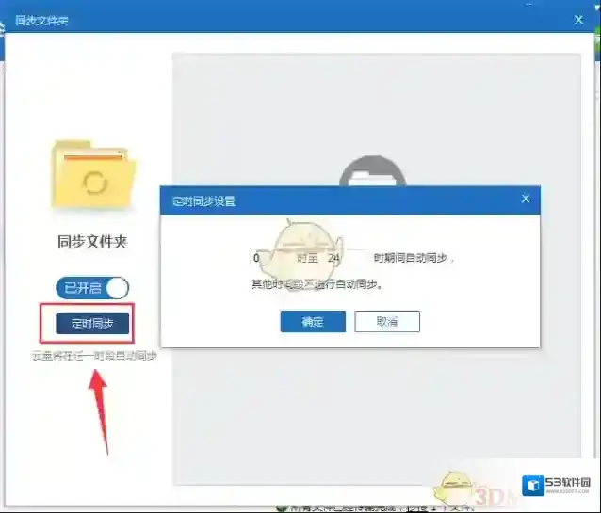
Task: Click the hint text below 定时同步 button
Action: (93, 356)
